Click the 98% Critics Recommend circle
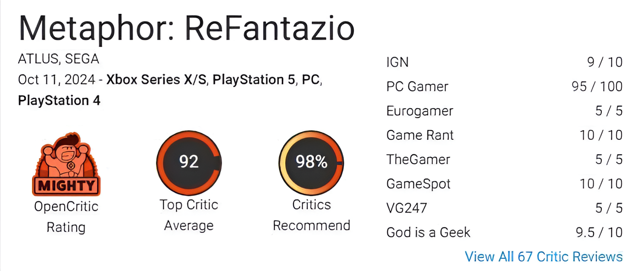Image resolution: width=633 pixels, height=271 pixels. point(311,162)
